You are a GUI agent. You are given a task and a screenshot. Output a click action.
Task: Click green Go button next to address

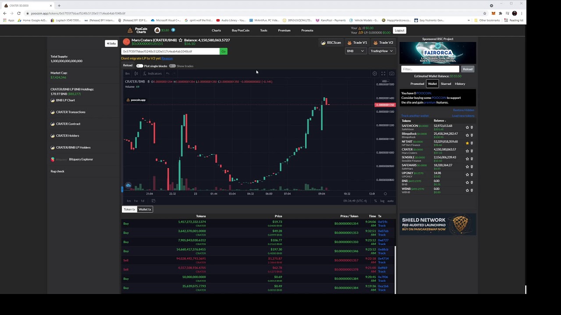[224, 52]
